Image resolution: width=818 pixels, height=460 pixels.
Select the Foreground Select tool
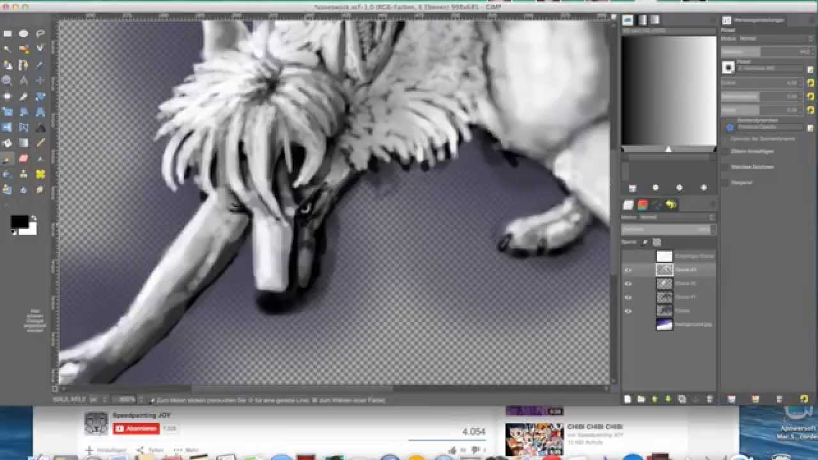tap(8, 65)
